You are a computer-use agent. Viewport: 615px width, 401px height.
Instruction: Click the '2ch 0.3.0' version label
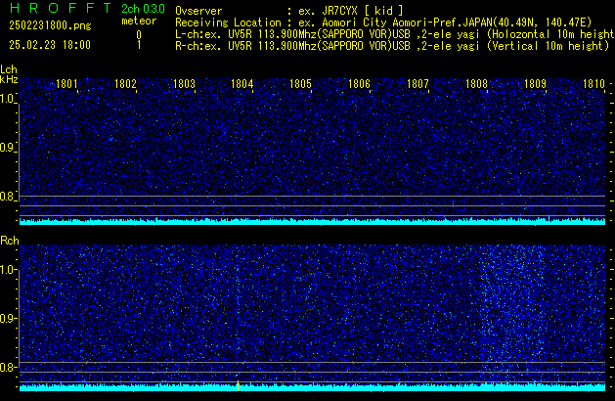[x=143, y=9]
